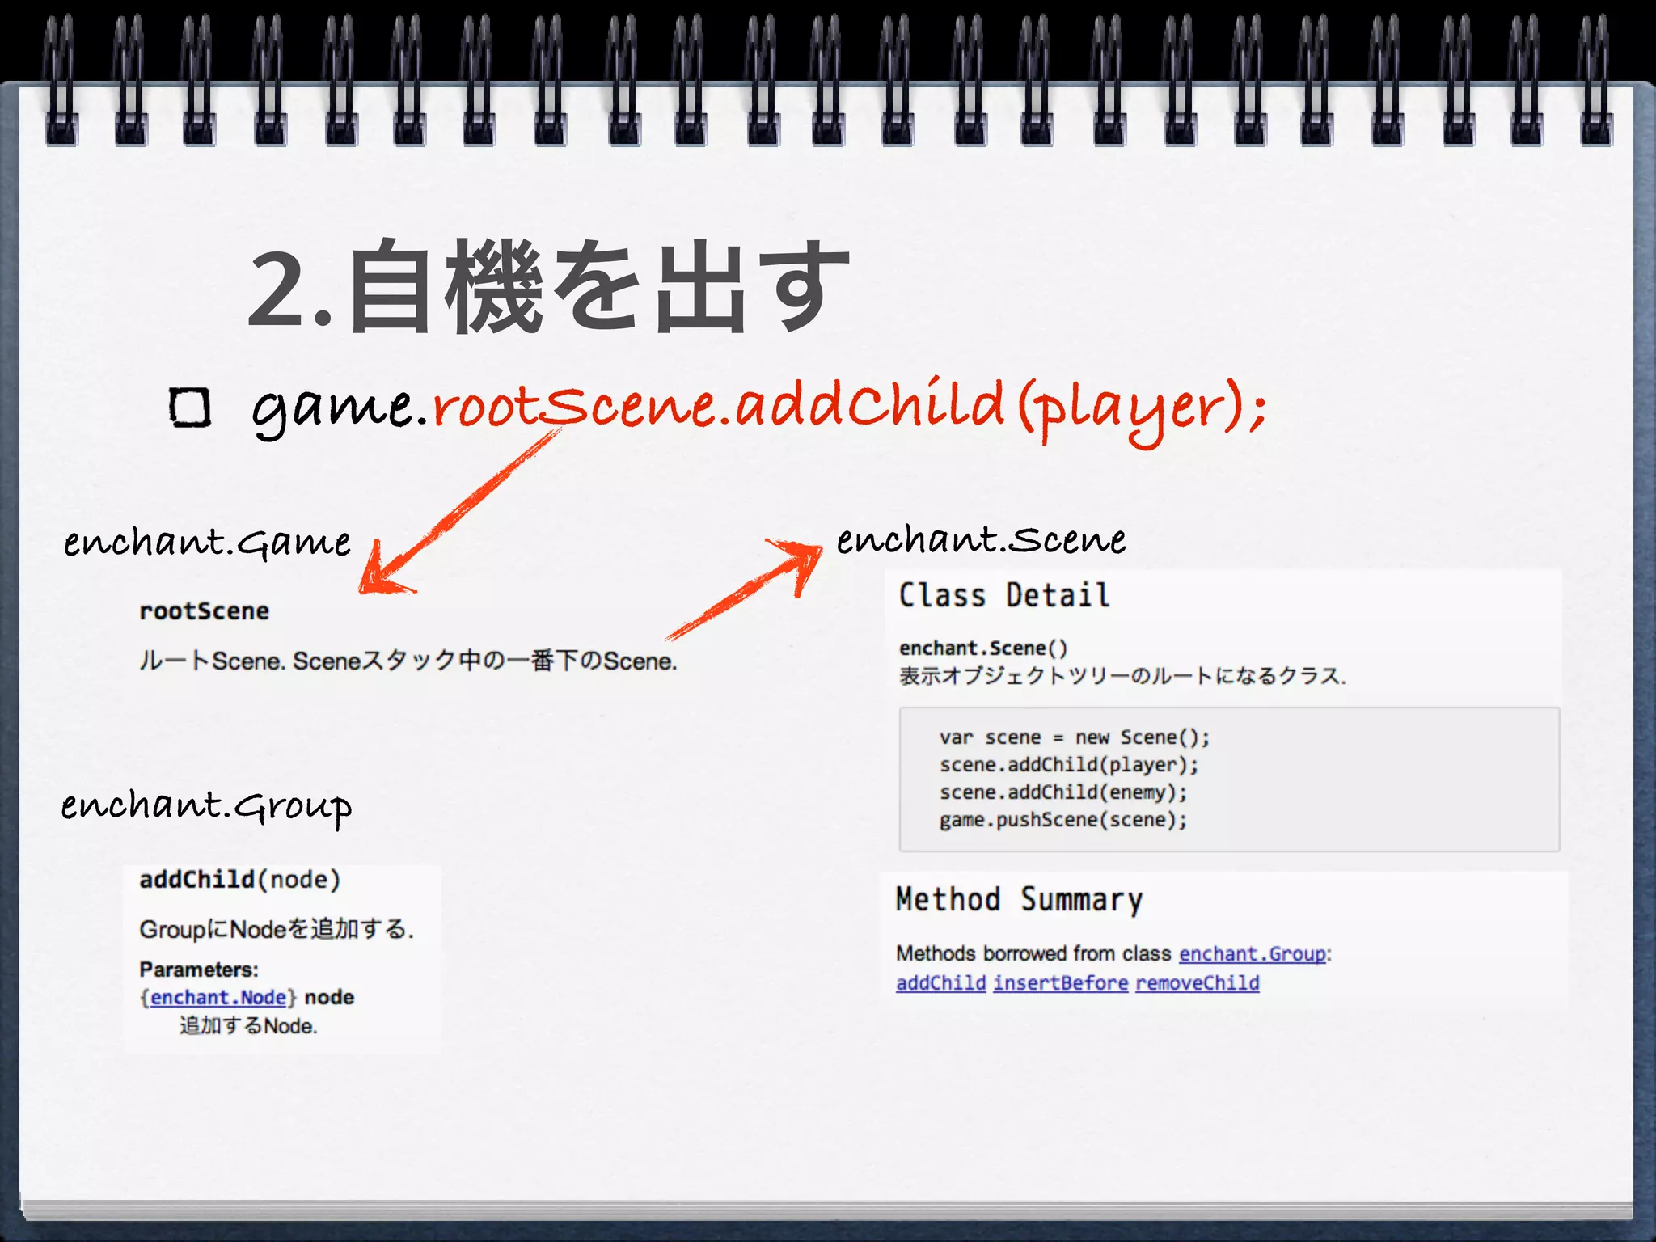The width and height of the screenshot is (1656, 1242).
Task: Click the 'Class Detail' heading
Action: tap(1003, 596)
